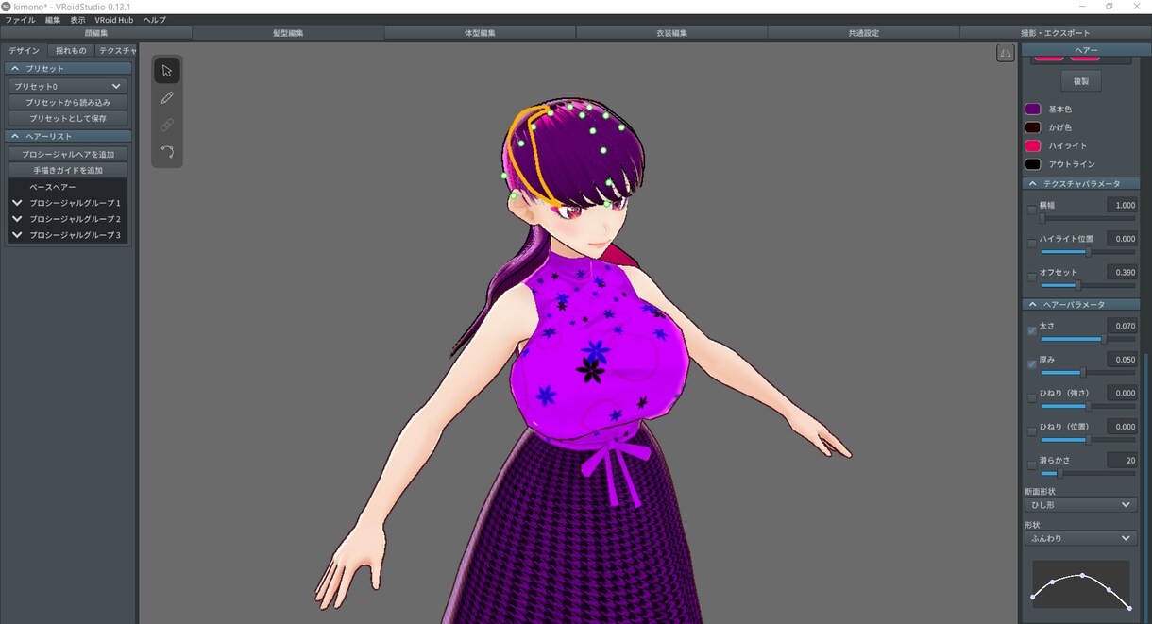Enable the オフセット checkbox

pos(1031,277)
